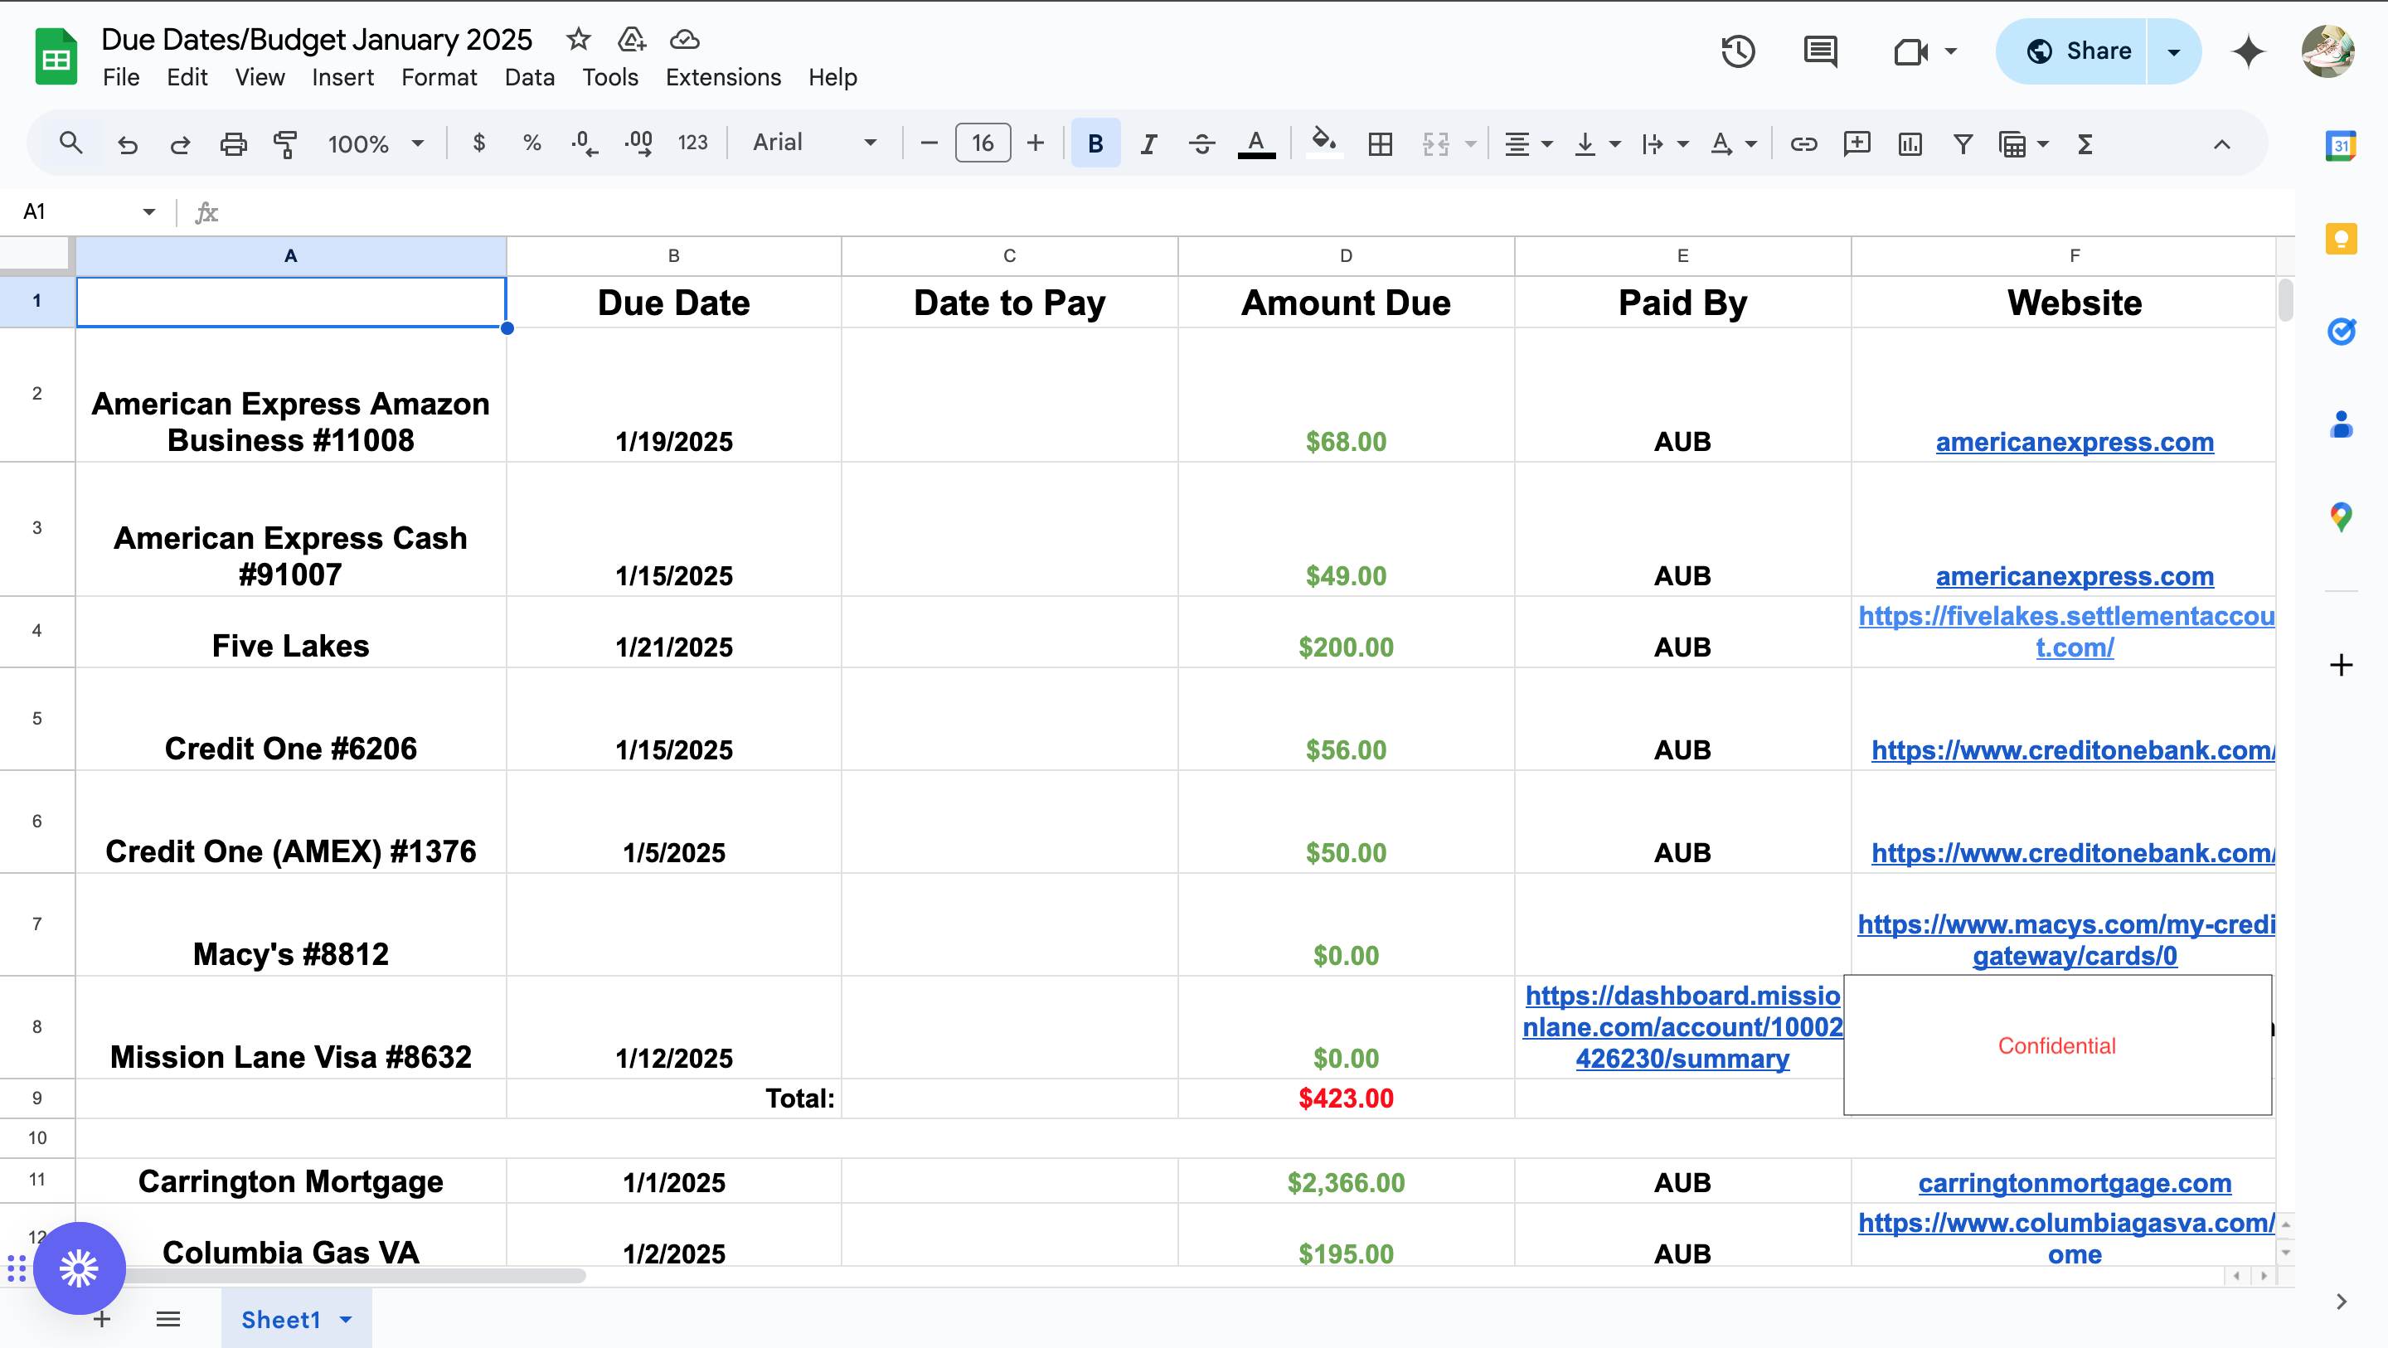Viewport: 2388px width, 1348px height.
Task: Toggle strikethrough formatting
Action: (1201, 143)
